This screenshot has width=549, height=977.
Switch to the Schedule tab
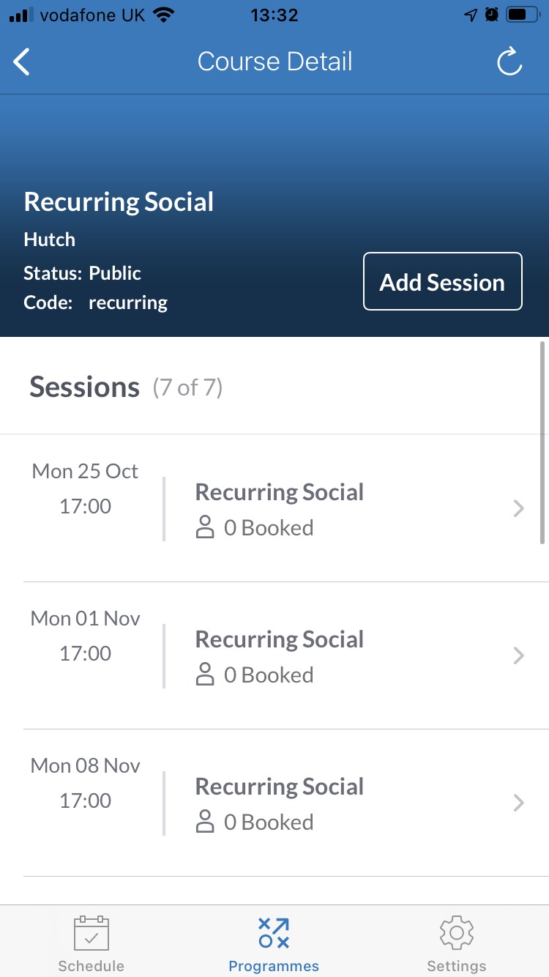[91, 966]
